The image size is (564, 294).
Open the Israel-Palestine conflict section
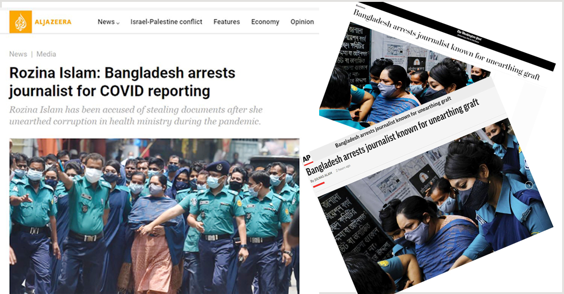click(x=166, y=22)
